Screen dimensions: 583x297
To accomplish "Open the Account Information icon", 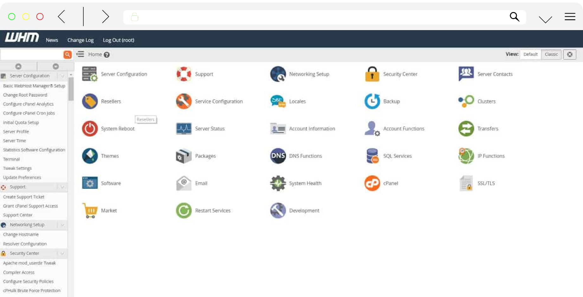I will pyautogui.click(x=278, y=129).
